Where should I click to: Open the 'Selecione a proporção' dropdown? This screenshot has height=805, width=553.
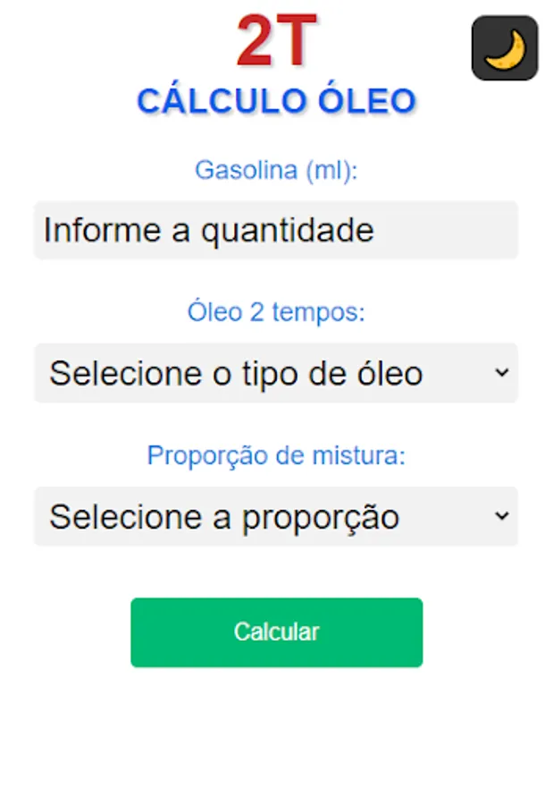pos(276,516)
